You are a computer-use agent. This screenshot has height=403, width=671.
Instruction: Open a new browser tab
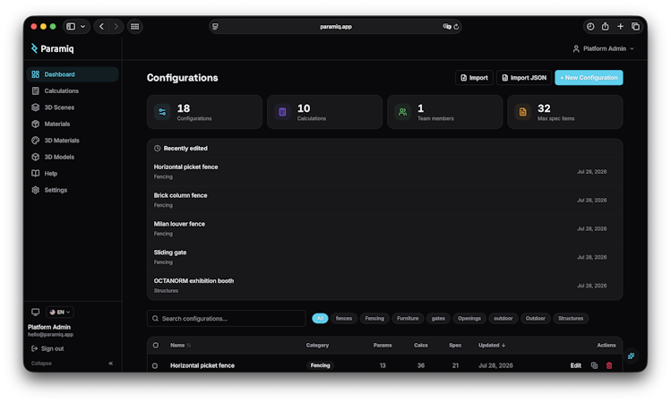click(620, 27)
